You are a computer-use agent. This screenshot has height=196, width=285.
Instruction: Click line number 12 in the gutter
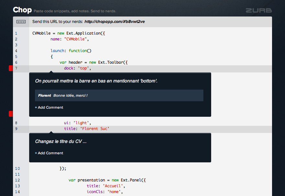[x=17, y=180]
